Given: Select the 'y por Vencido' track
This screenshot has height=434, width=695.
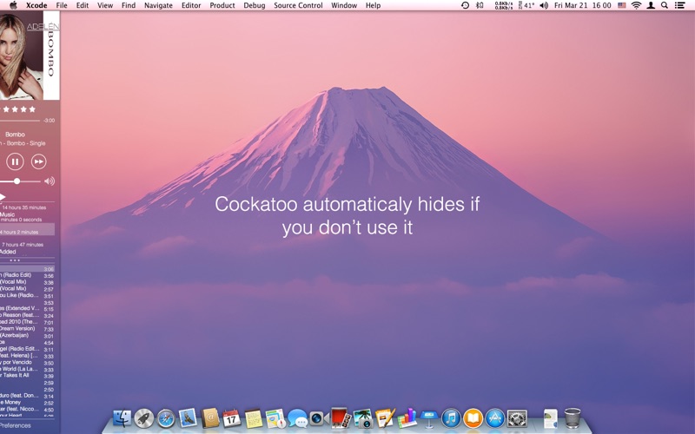Looking at the screenshot, I should point(27,362).
